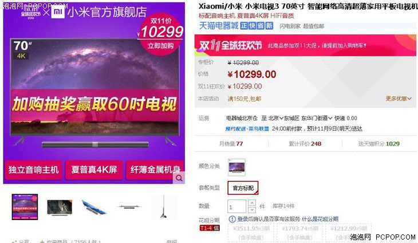Click the Mi logo in the banner
Image resolution: width=418 pixels, height=243 pixels.
click(x=58, y=11)
